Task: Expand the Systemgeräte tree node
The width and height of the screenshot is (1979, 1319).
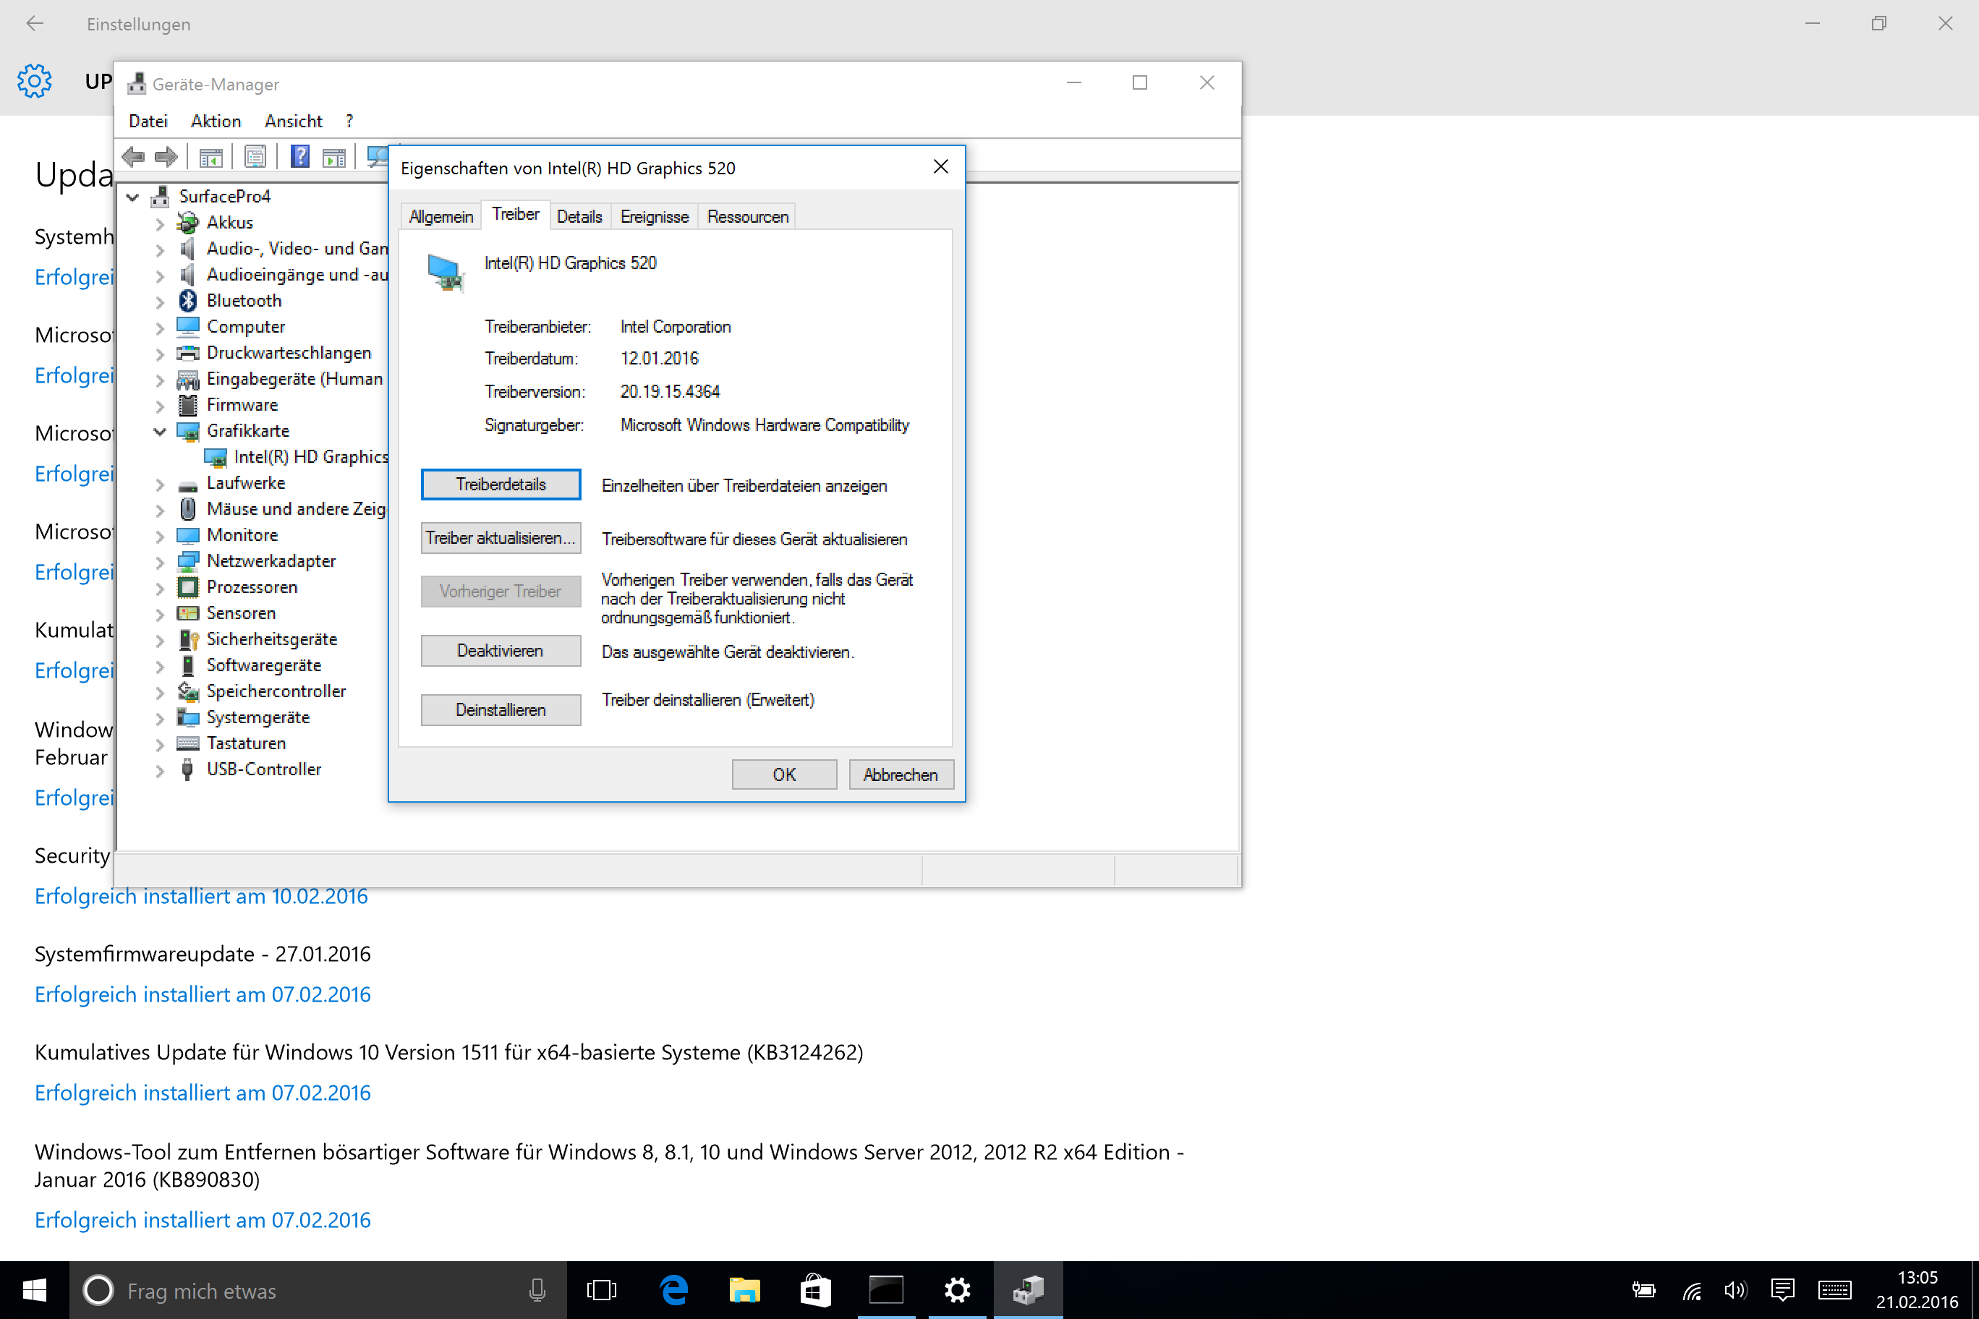Action: tap(160, 718)
